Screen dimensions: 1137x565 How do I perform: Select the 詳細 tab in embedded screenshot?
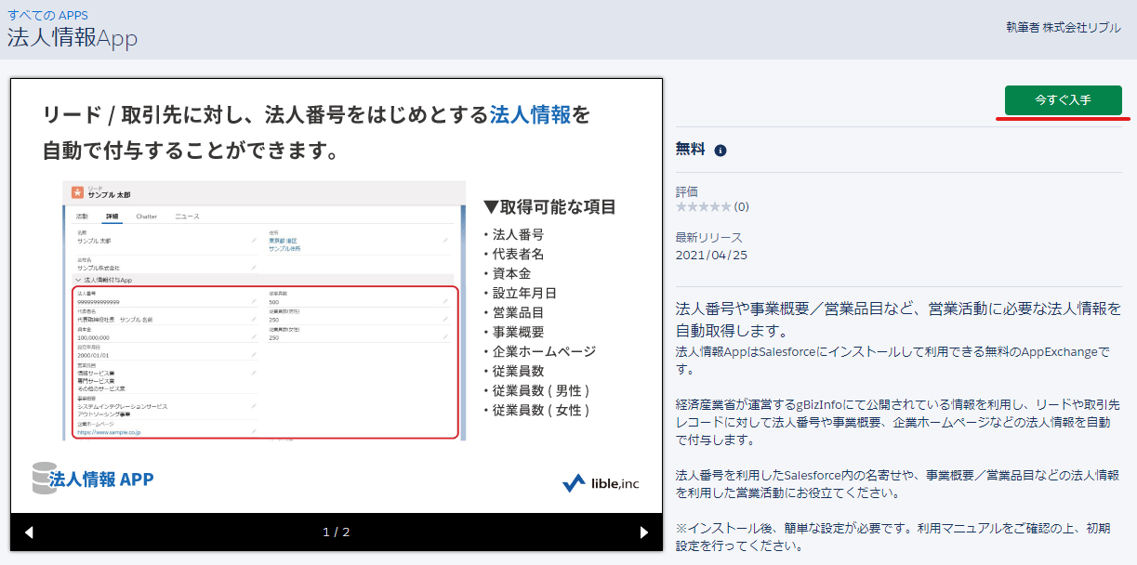(x=112, y=217)
